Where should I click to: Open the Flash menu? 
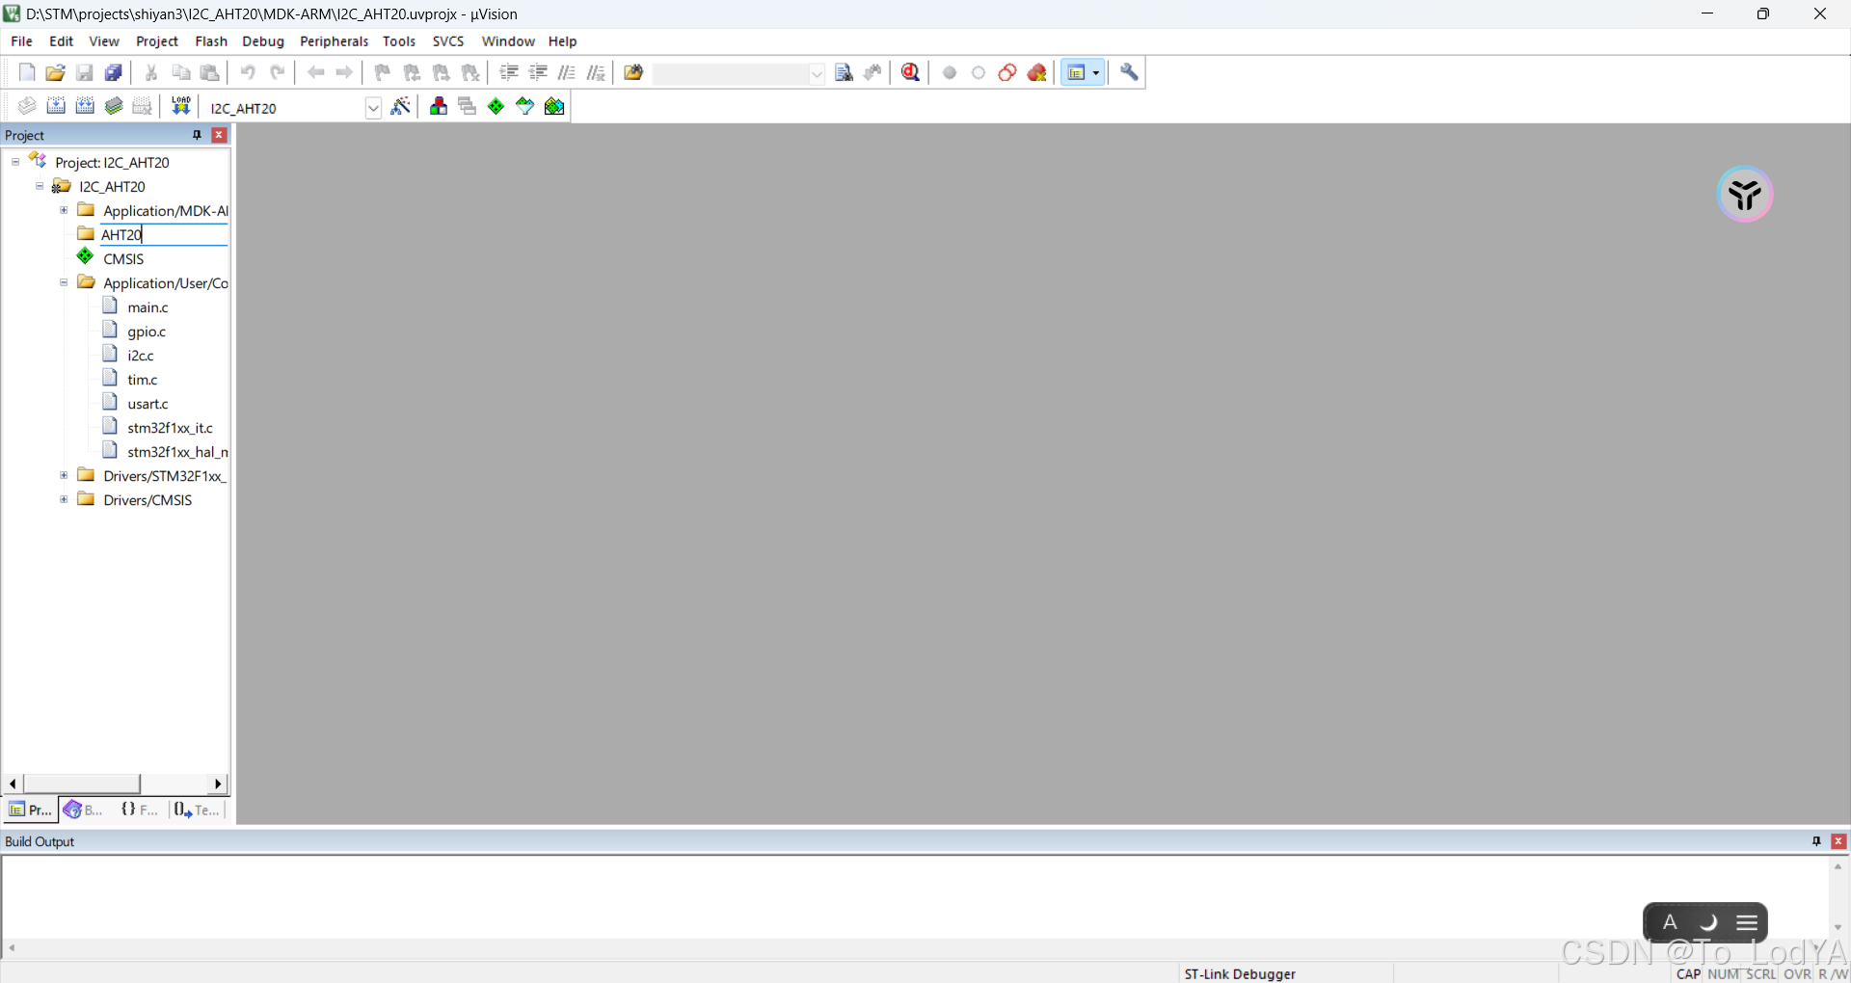click(x=211, y=41)
